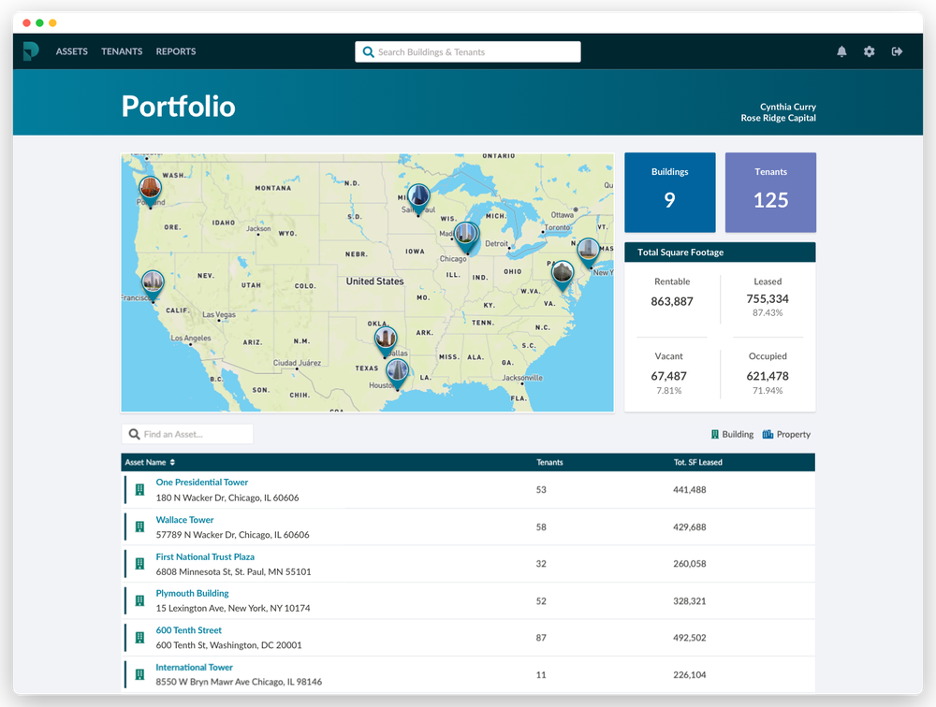The height and width of the screenshot is (707, 936).
Task: Click the Washington DC map pin
Action: tap(563, 276)
